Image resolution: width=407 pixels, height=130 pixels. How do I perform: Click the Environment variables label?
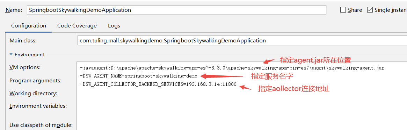(x=38, y=106)
